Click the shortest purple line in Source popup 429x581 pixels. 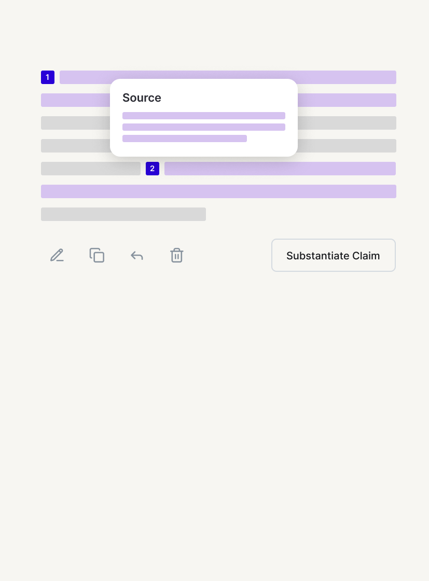tap(184, 139)
